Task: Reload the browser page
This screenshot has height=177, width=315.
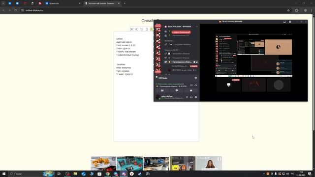Action: 15,10
